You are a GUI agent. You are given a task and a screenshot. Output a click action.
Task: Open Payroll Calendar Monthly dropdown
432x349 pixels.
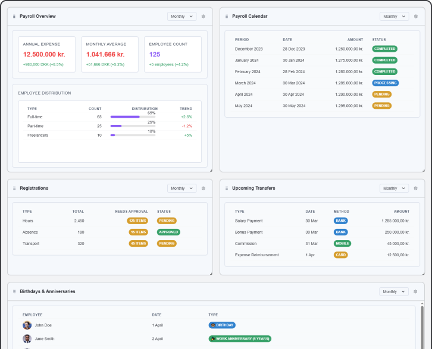point(395,17)
